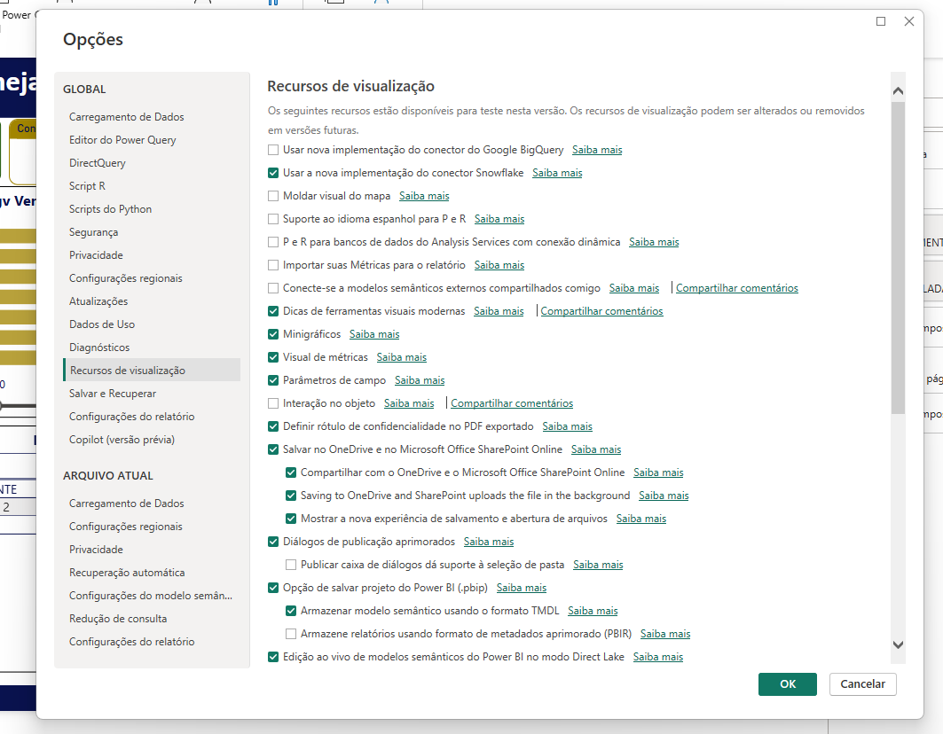The image size is (943, 734).
Task: Close the Opções dialog with X
Action: click(908, 21)
